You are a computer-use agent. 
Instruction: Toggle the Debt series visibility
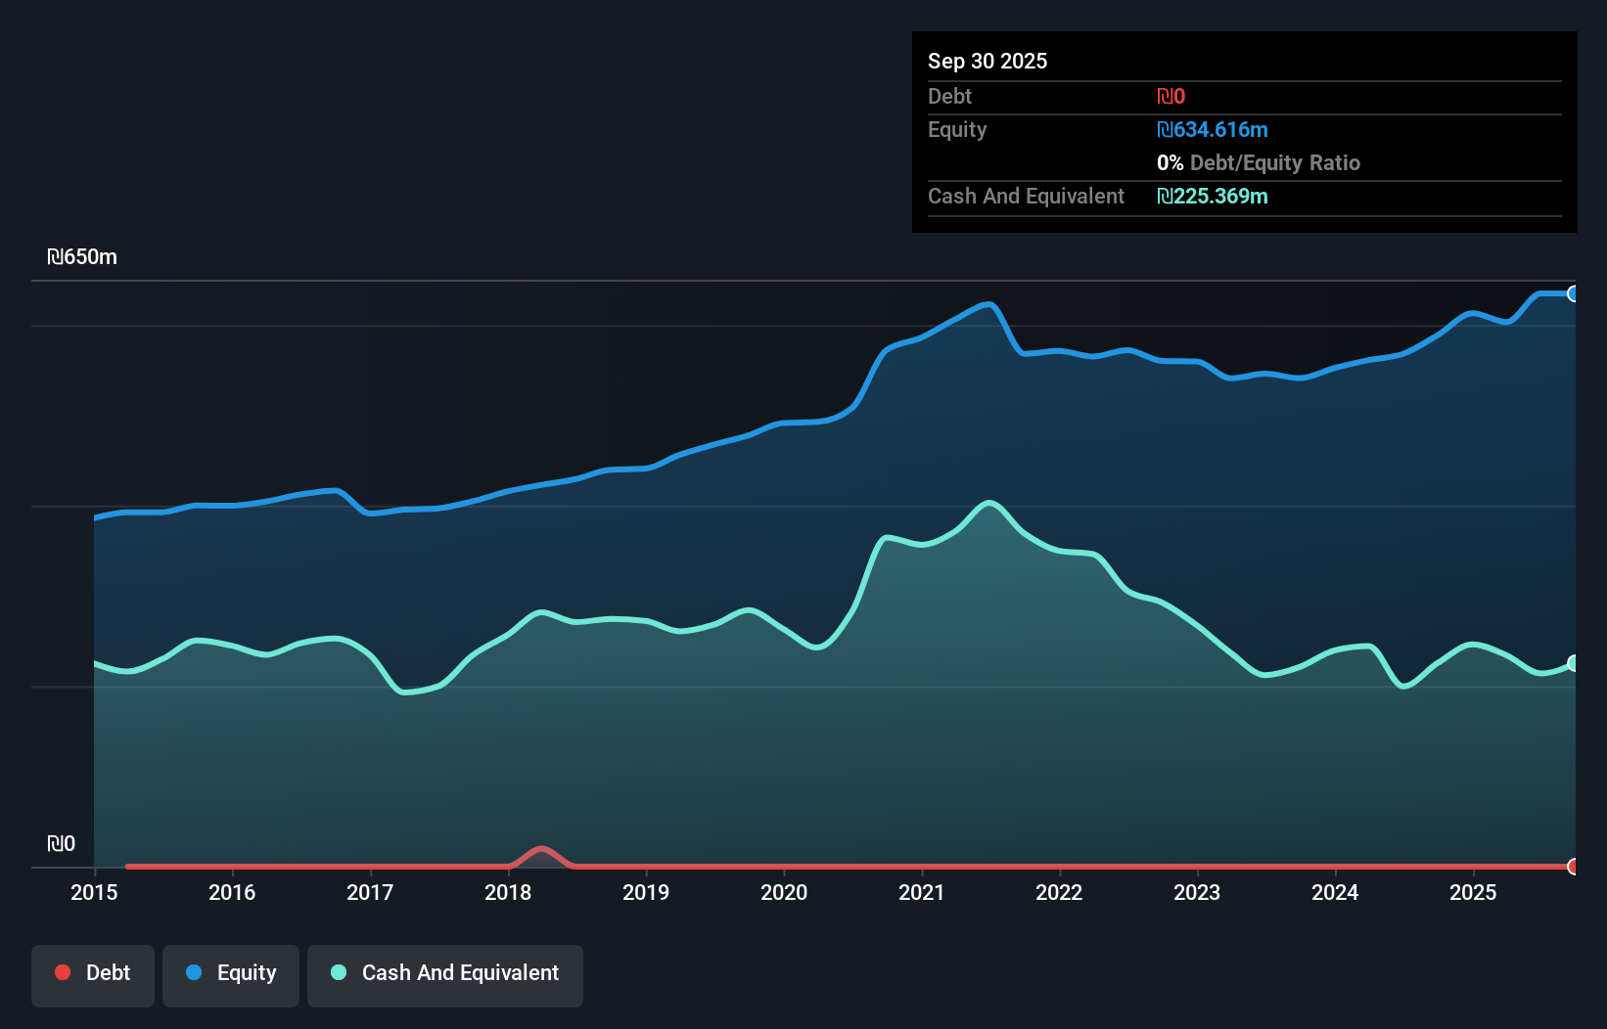[92, 973]
